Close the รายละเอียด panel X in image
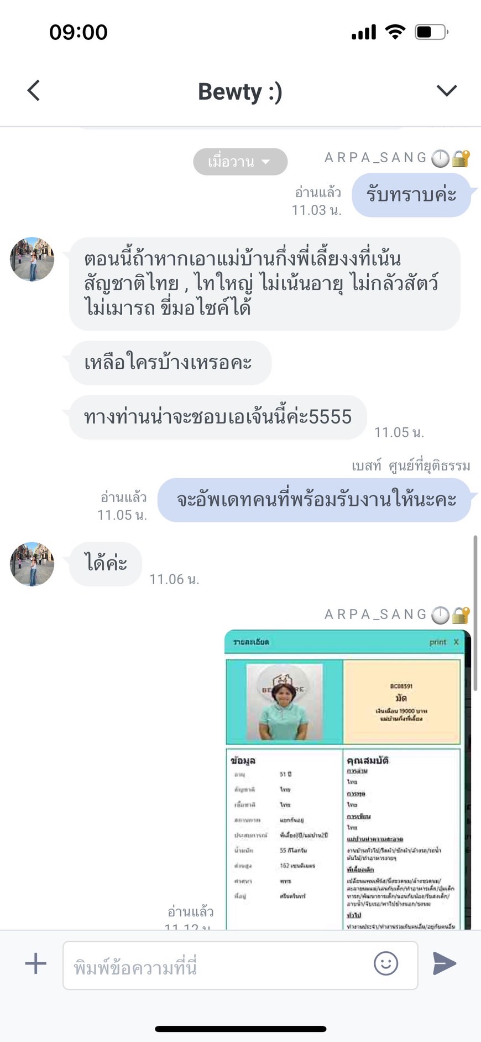Image resolution: width=481 pixels, height=1042 pixels. (456, 642)
